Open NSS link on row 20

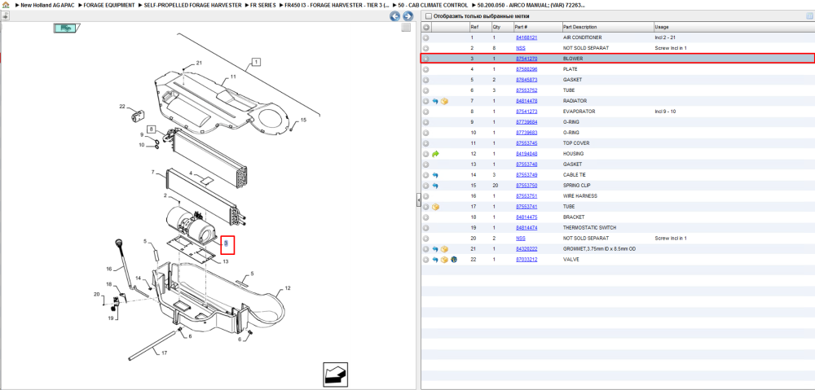tap(520, 239)
